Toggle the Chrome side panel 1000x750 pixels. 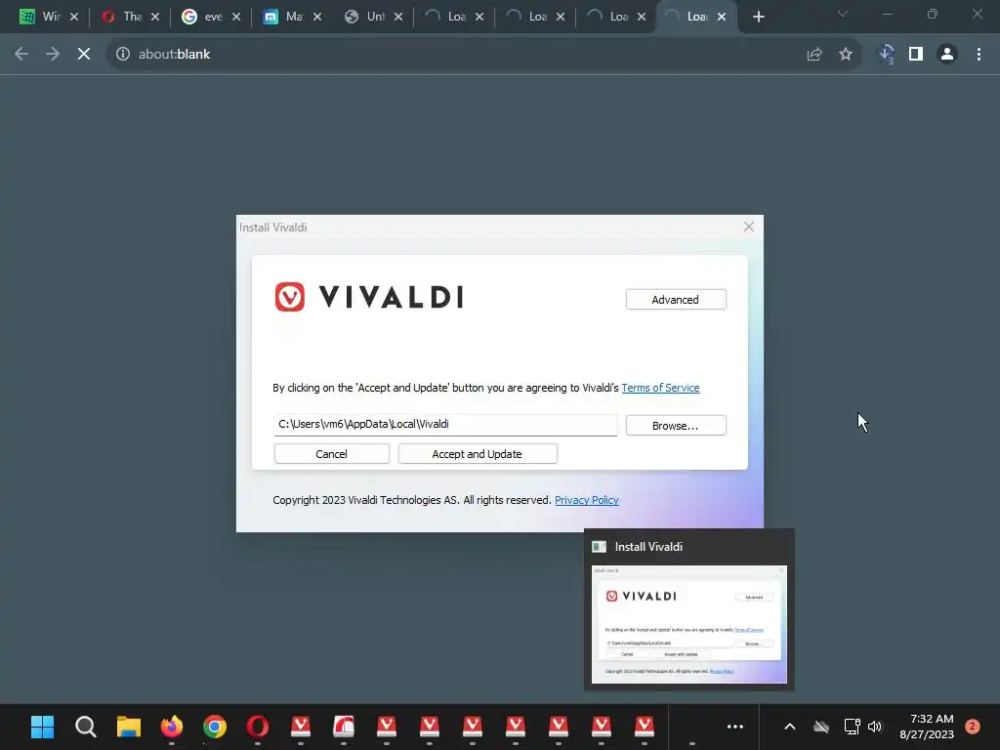(916, 55)
